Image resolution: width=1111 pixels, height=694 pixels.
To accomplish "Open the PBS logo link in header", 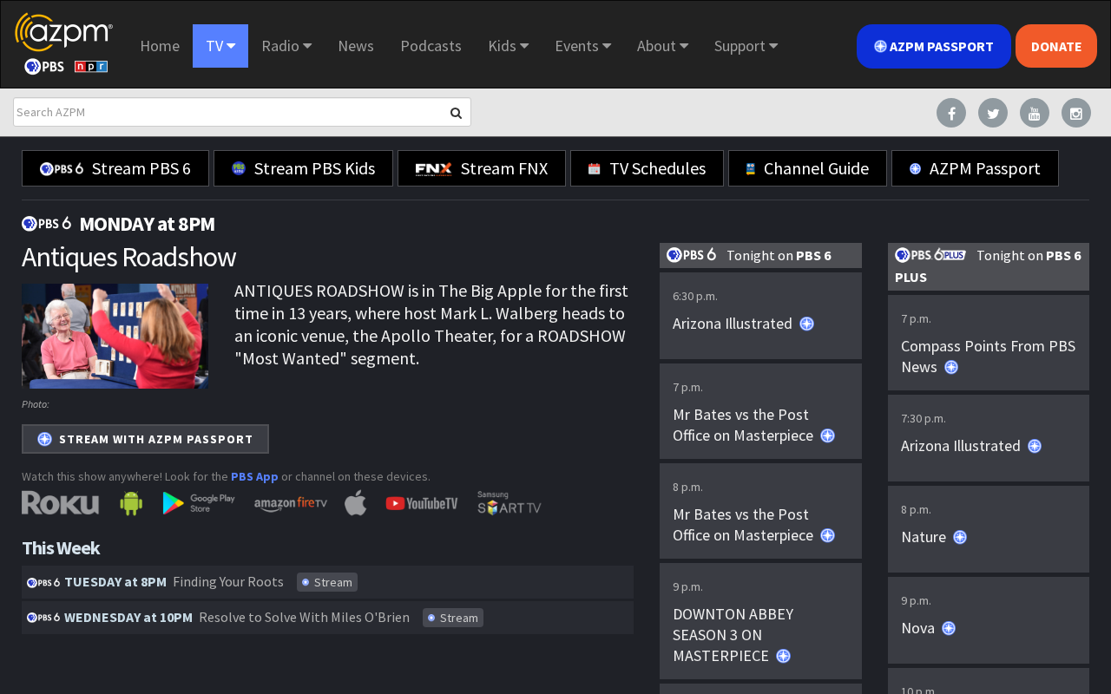I will coord(44,67).
